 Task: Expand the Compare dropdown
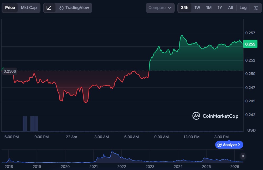pos(160,8)
